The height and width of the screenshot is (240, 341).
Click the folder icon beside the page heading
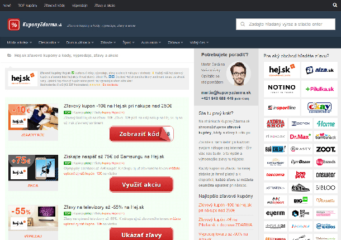click(x=9, y=55)
